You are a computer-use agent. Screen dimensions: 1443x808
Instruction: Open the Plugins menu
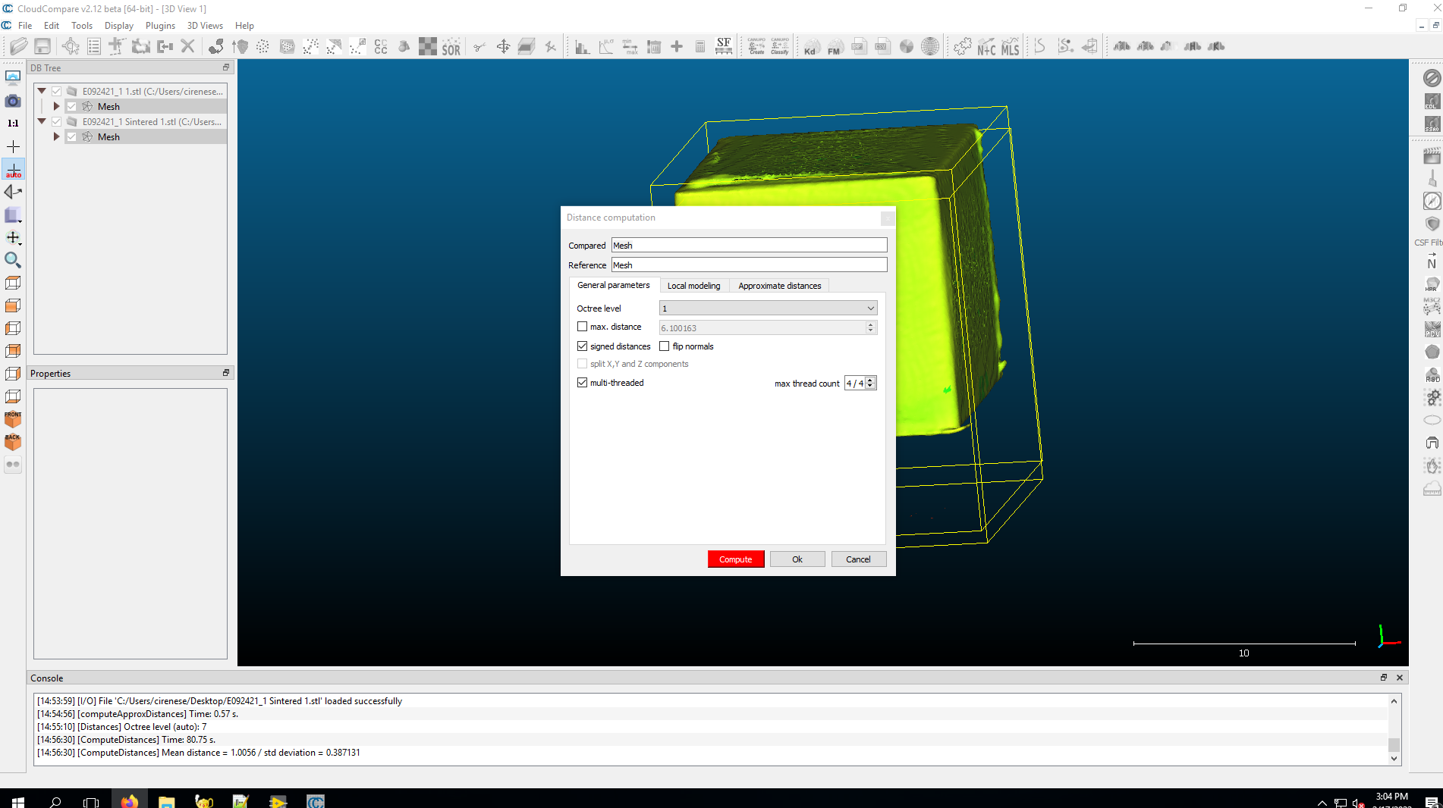pyautogui.click(x=160, y=26)
